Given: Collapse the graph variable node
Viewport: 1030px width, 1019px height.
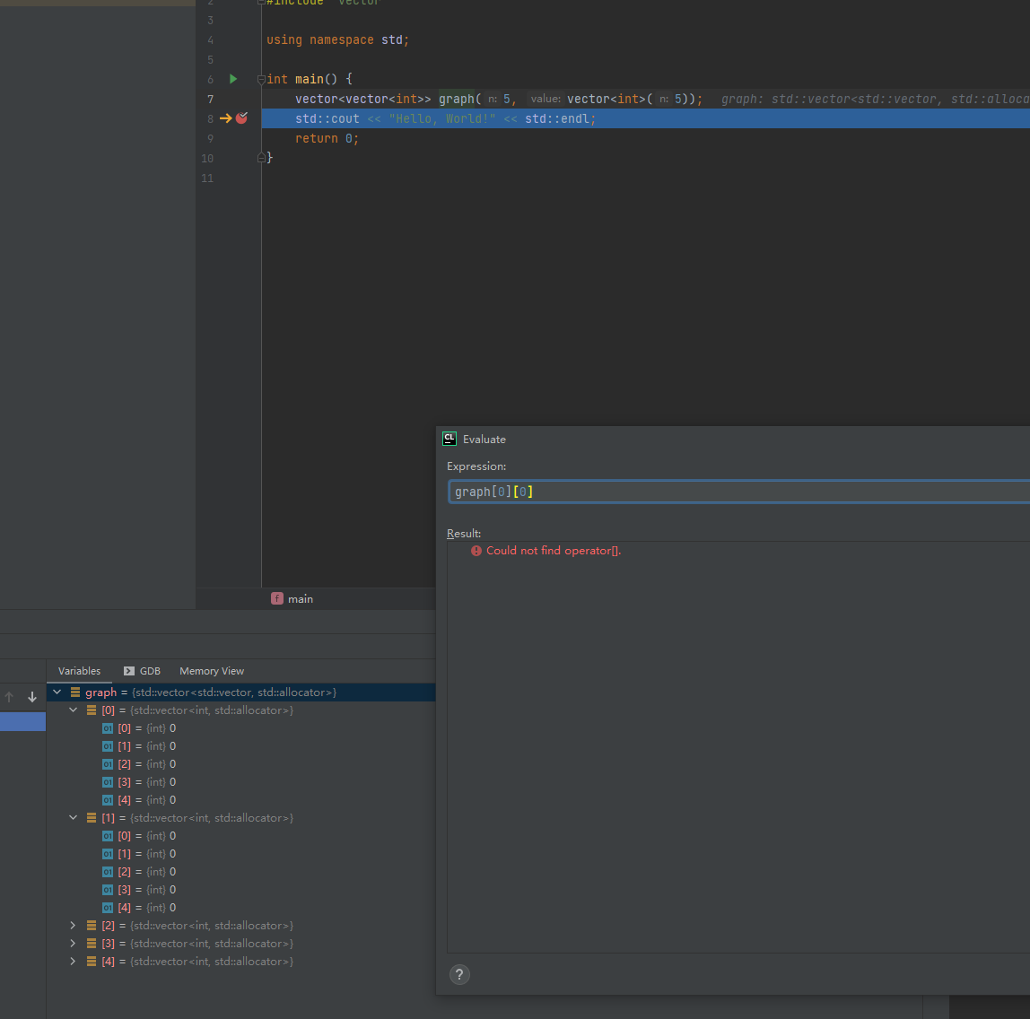Looking at the screenshot, I should [x=57, y=692].
